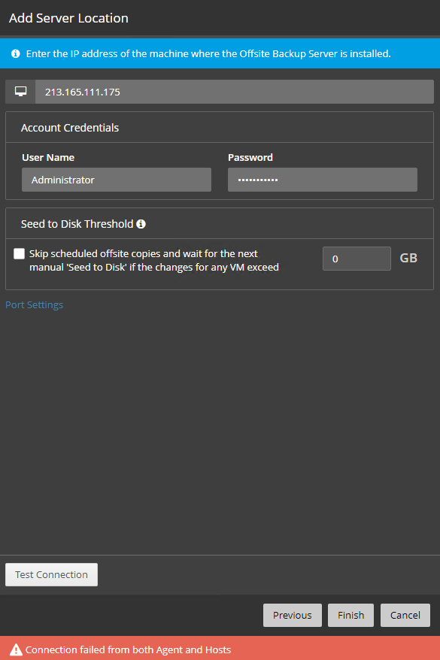Go back with the Previous button
The width and height of the screenshot is (440, 660).
(x=293, y=615)
